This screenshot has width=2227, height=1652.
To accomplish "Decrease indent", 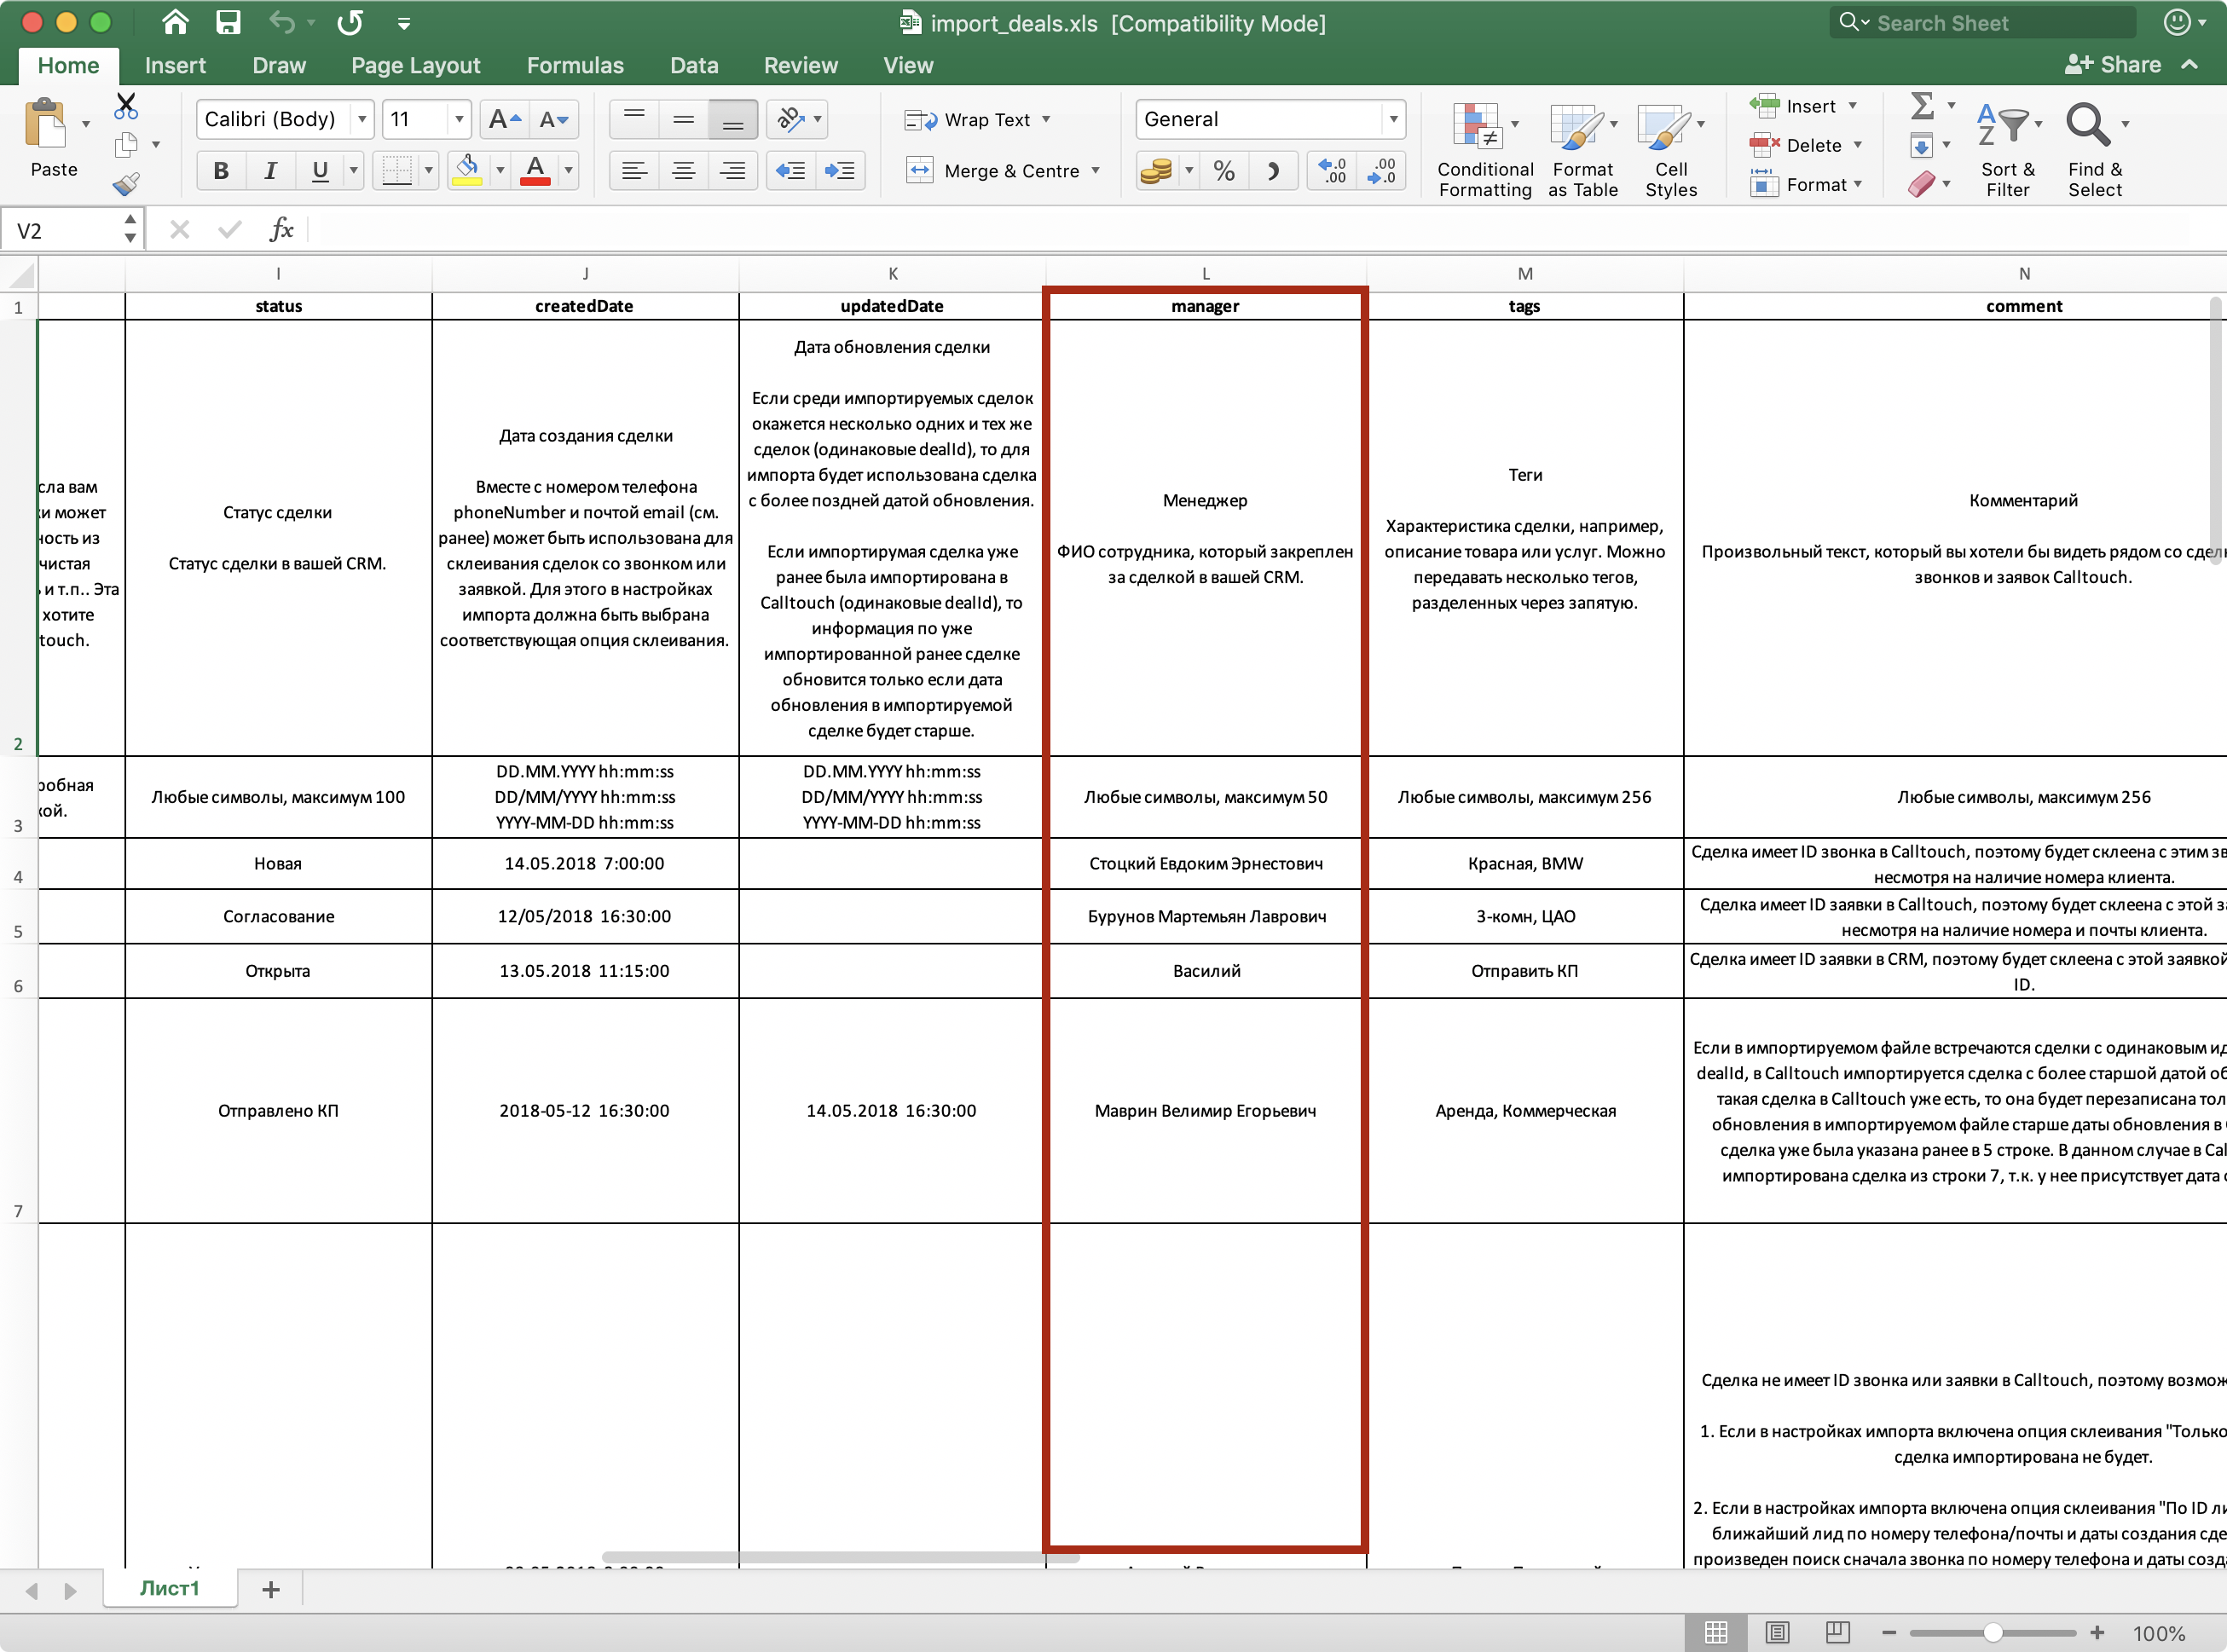I will [791, 171].
